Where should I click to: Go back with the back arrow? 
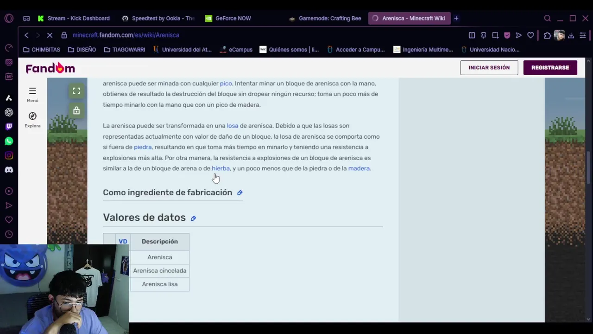26,35
